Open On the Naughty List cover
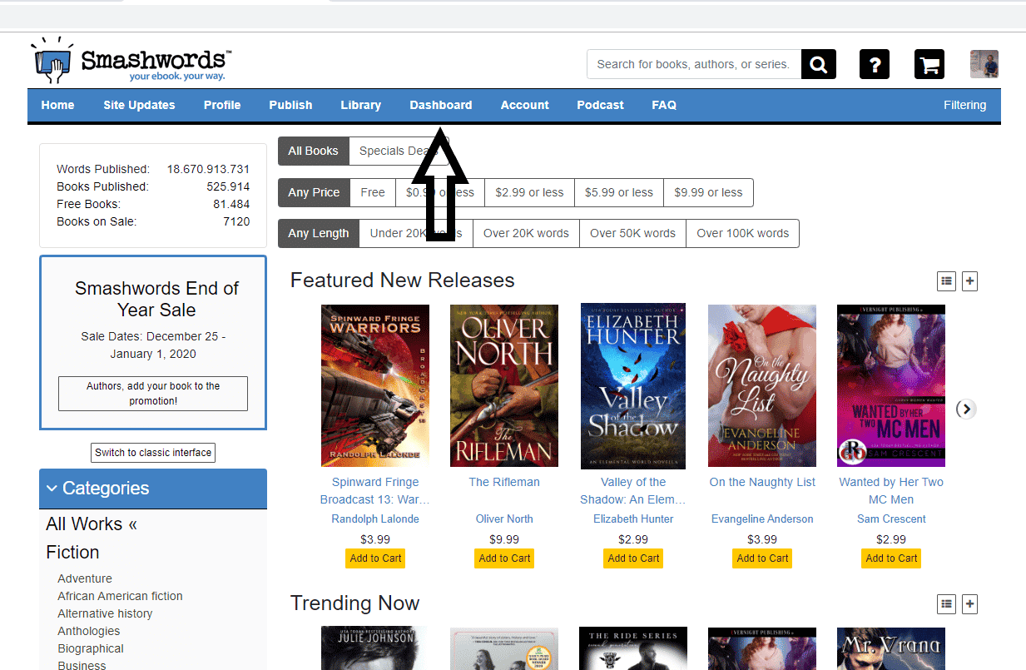Screen dimensions: 1026x670 coord(762,385)
